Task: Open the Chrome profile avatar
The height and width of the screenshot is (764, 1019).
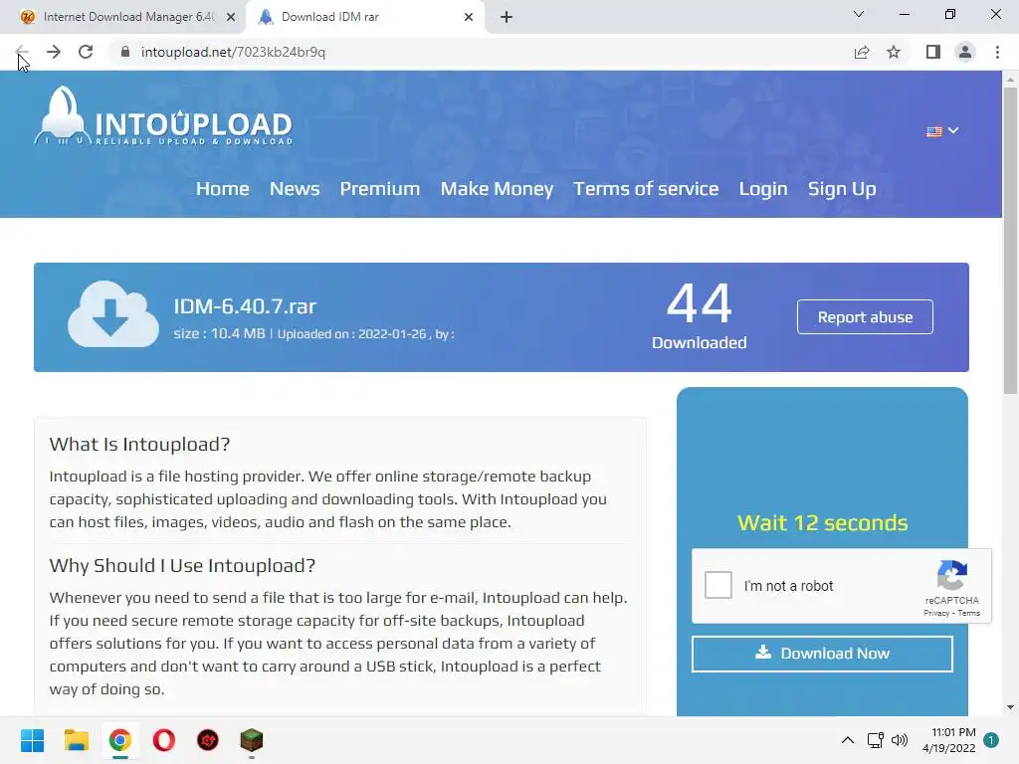Action: click(965, 52)
